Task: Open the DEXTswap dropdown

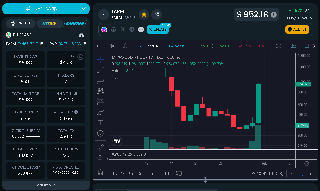Action: pyautogui.click(x=46, y=8)
